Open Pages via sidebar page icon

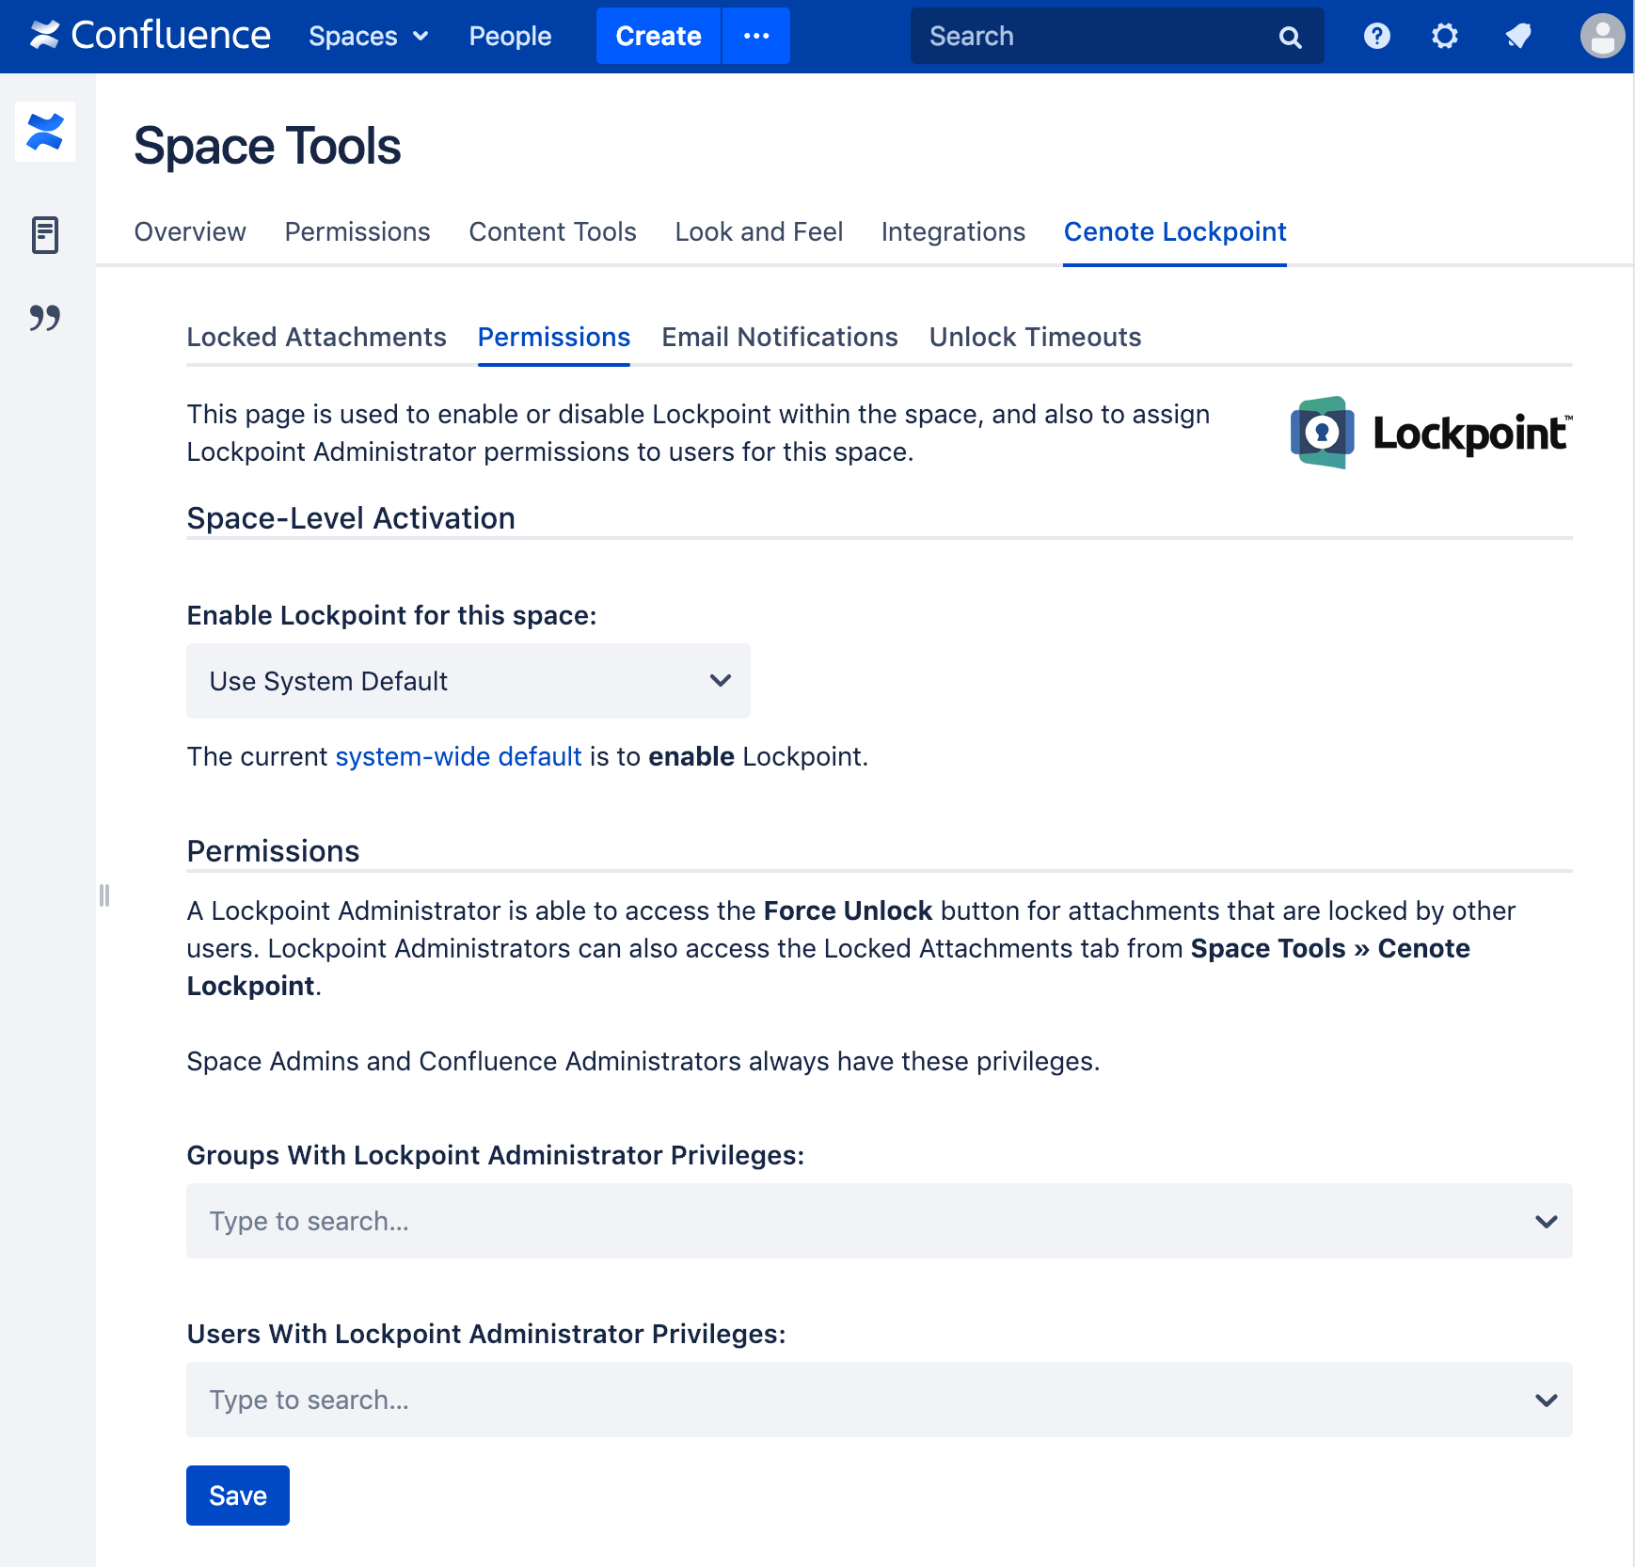click(x=45, y=234)
